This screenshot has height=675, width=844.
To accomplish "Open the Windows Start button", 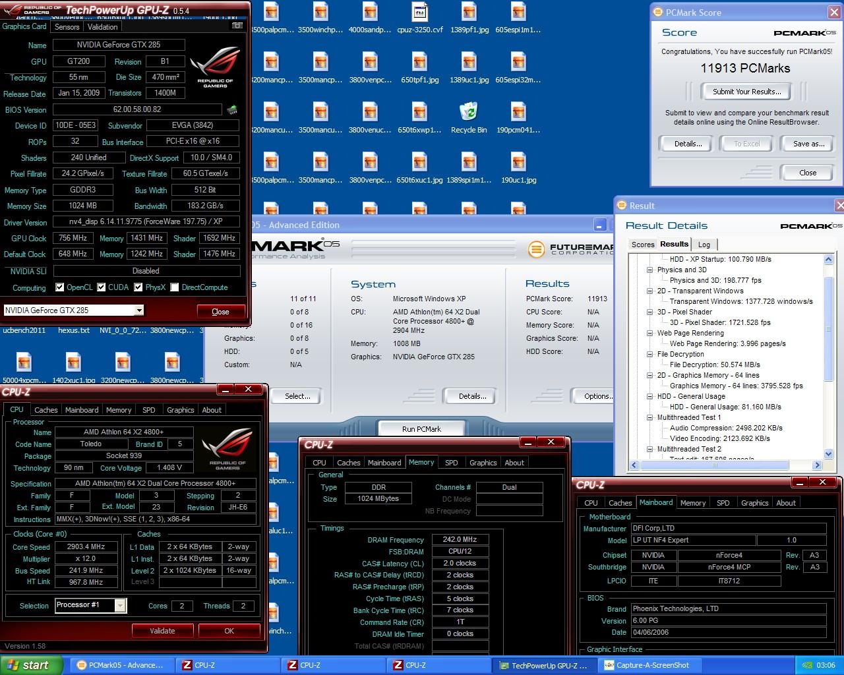I will (32, 665).
